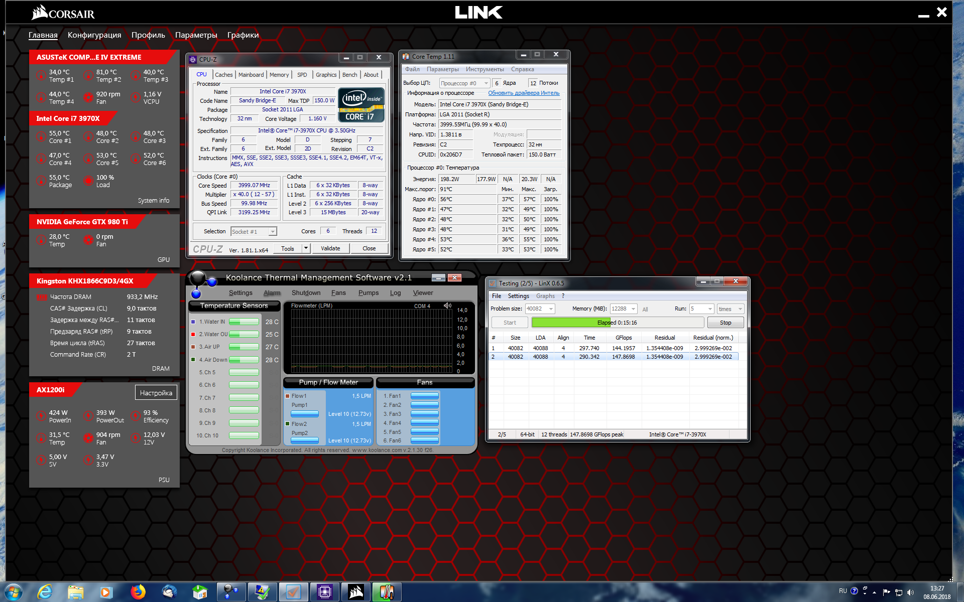This screenshot has height=602, width=964.
Task: Expand the LinX Problem size dropdown
Action: pos(551,309)
